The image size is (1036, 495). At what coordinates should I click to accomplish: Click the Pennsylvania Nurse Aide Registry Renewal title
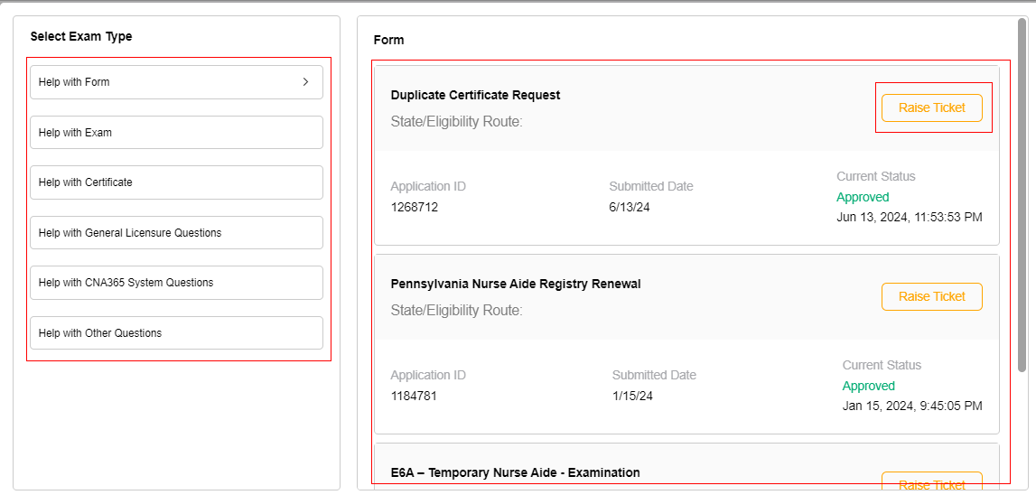515,284
